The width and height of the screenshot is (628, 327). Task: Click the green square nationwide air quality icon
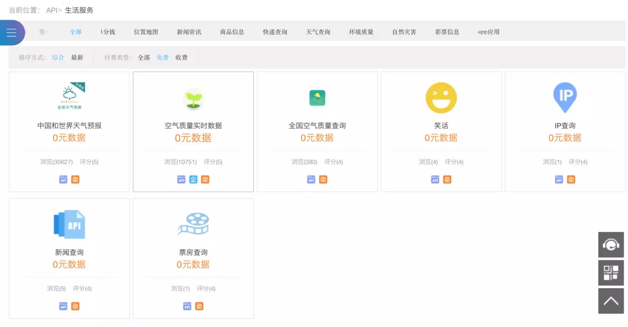(x=317, y=98)
